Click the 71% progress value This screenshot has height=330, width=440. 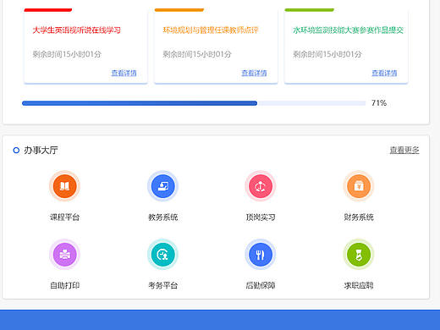(379, 103)
